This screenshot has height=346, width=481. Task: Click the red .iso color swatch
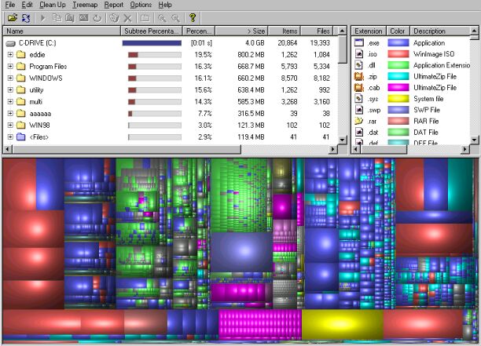click(x=398, y=54)
